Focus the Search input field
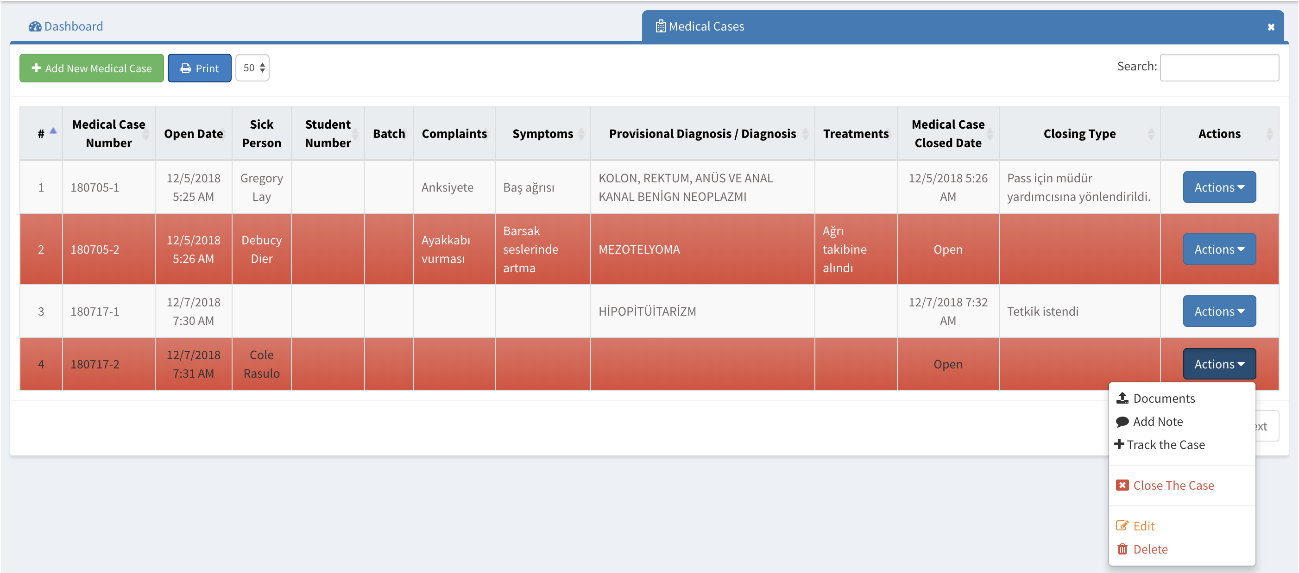This screenshot has width=1299, height=573. tap(1219, 67)
